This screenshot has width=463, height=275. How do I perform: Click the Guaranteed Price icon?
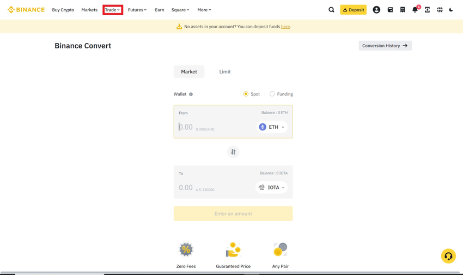(x=233, y=249)
